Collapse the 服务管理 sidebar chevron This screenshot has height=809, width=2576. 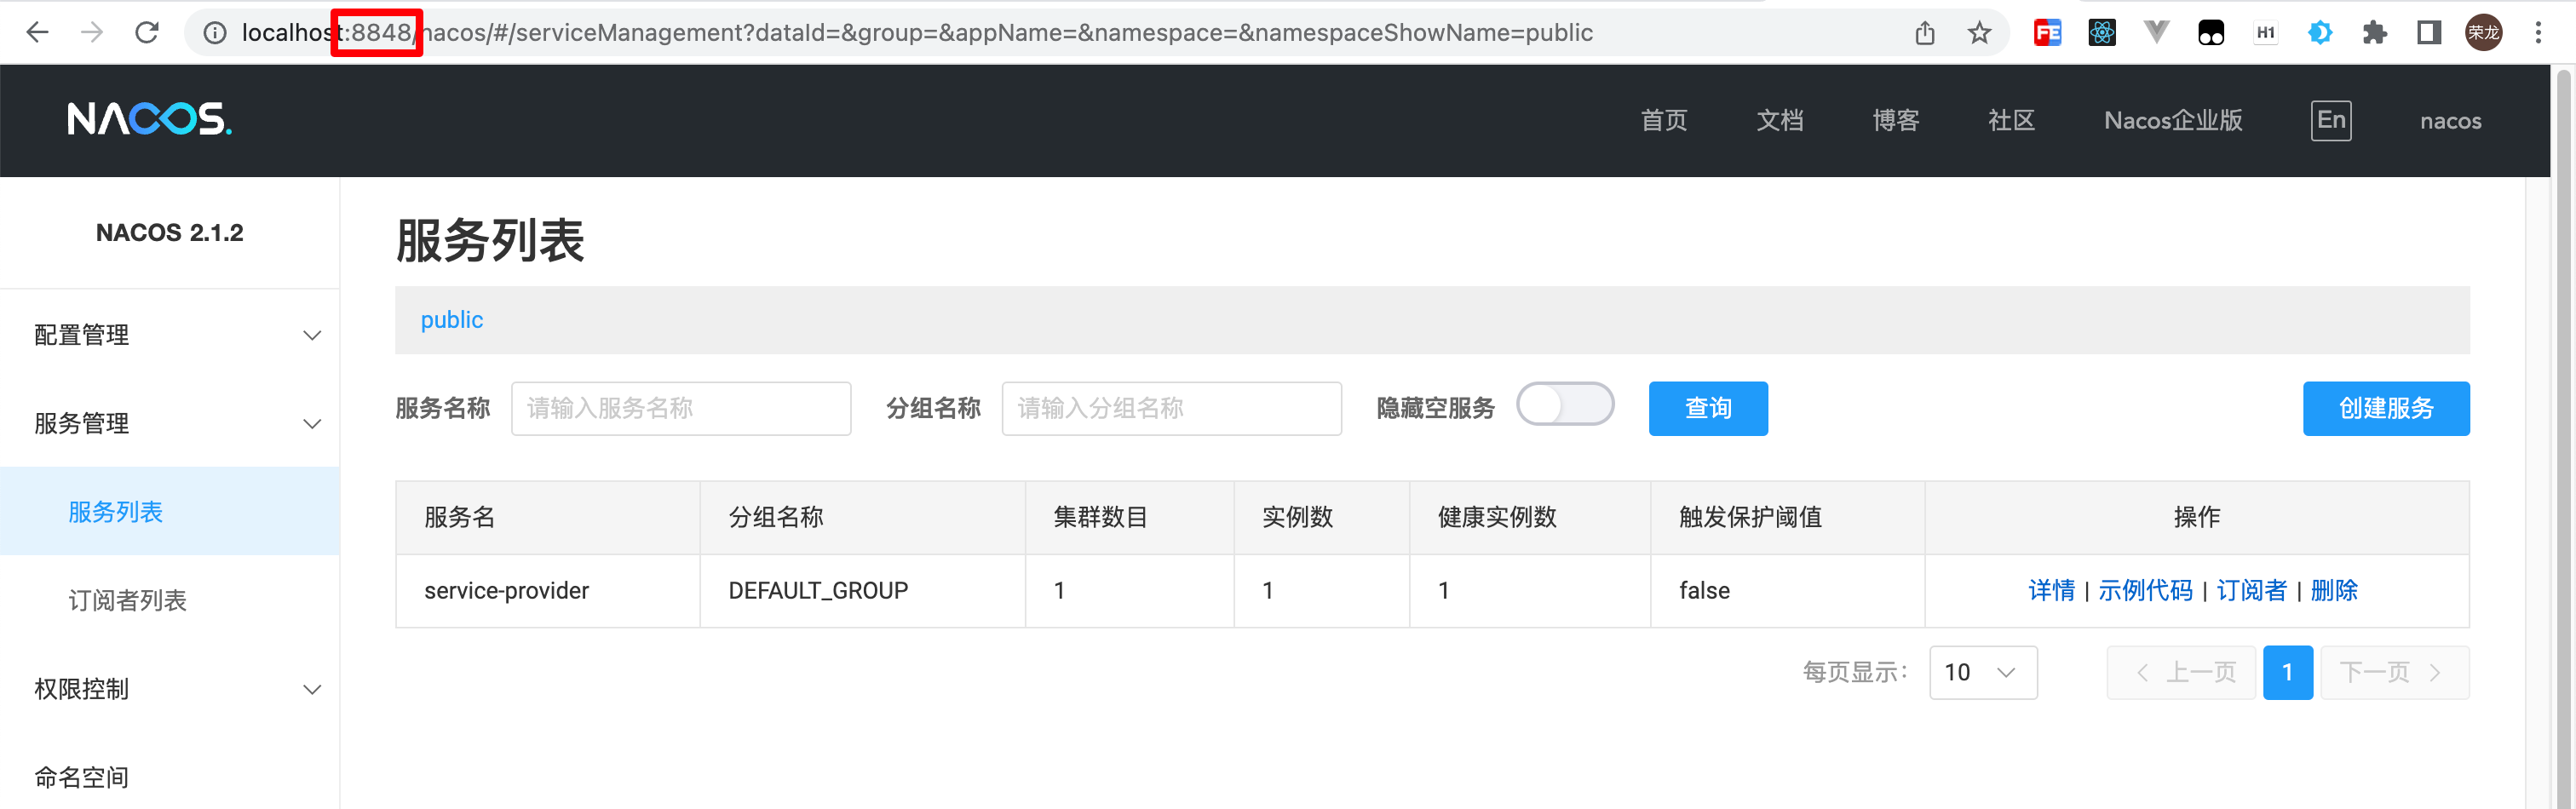point(312,424)
